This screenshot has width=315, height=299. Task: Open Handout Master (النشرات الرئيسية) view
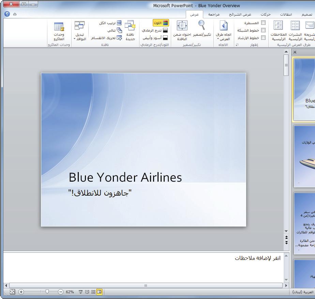coord(295,31)
